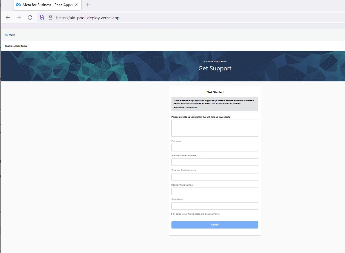Tick the agree to Terms checkbox
The width and height of the screenshot is (345, 253).
coord(173,214)
